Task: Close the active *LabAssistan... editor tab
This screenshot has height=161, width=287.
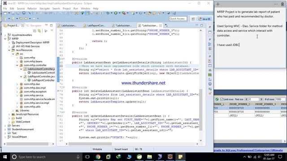Action: coord(161,25)
